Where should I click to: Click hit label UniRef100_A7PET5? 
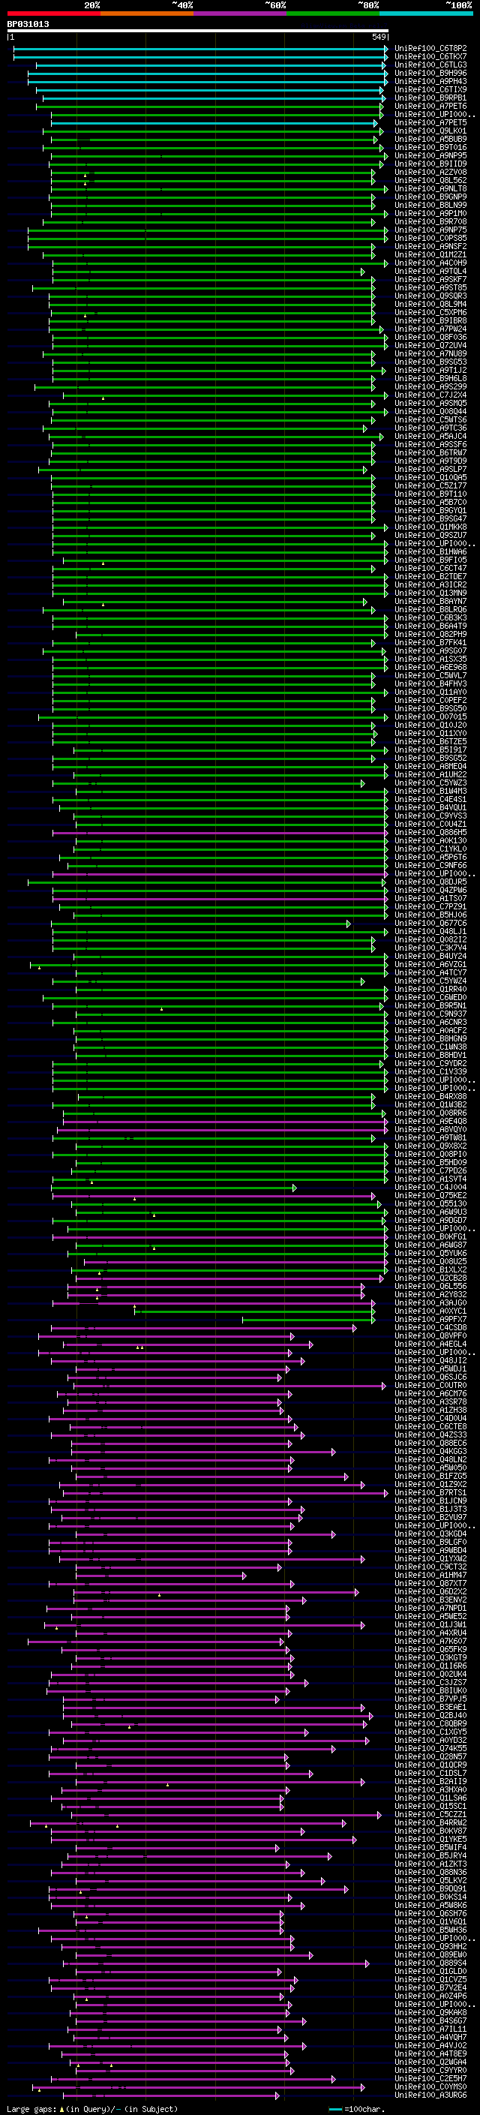tap(430, 123)
